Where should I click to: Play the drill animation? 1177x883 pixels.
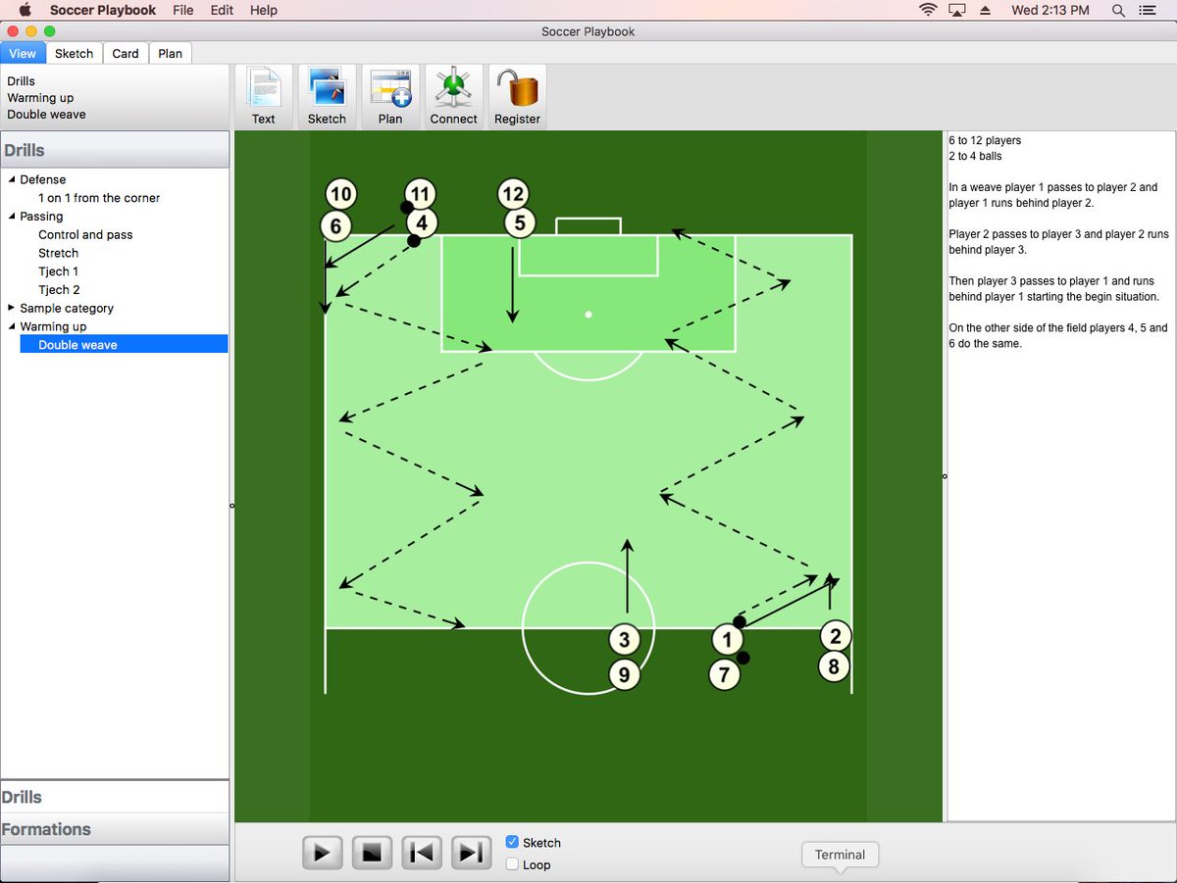(x=323, y=852)
